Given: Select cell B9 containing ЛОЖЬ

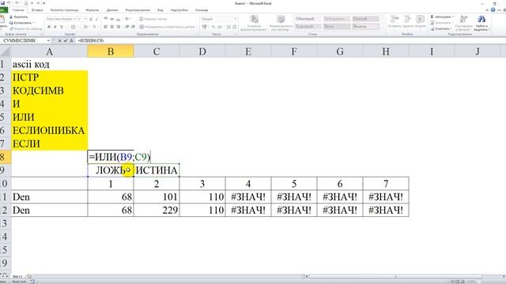Looking at the screenshot, I should point(111,170).
